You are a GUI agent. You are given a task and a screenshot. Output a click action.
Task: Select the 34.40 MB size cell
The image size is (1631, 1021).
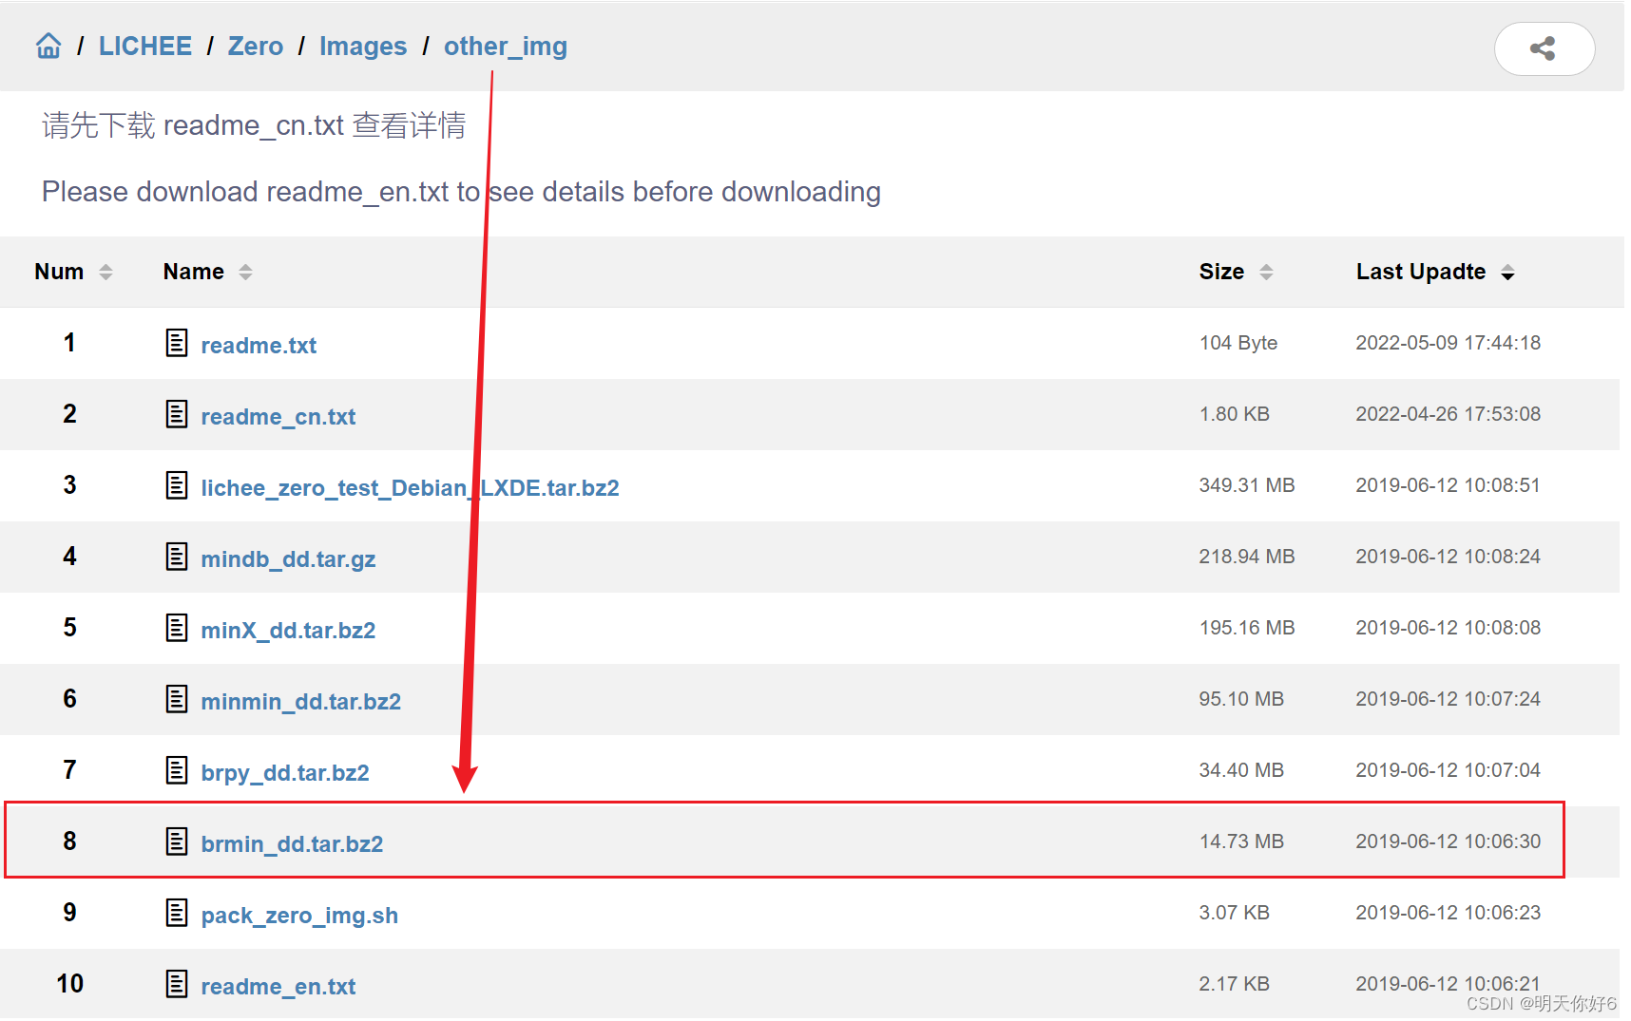click(1241, 770)
